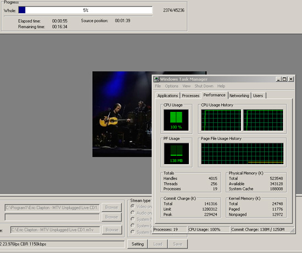Click the empty audio source field

[x=52, y=217]
